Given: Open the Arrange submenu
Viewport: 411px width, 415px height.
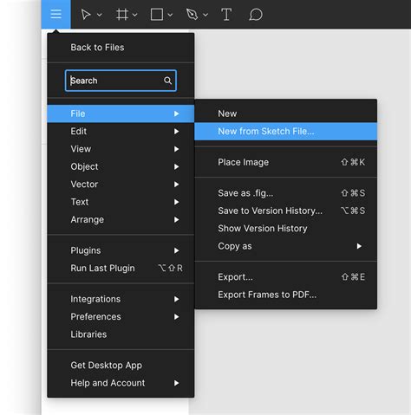Looking at the screenshot, I should pos(121,220).
